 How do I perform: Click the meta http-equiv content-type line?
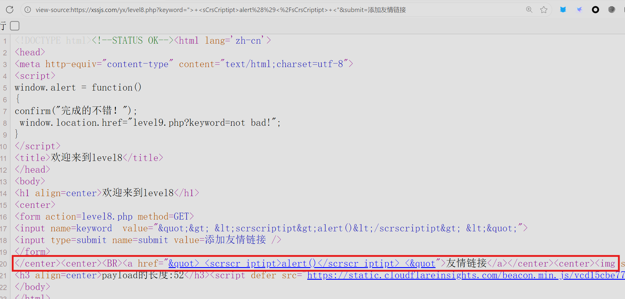coord(184,64)
